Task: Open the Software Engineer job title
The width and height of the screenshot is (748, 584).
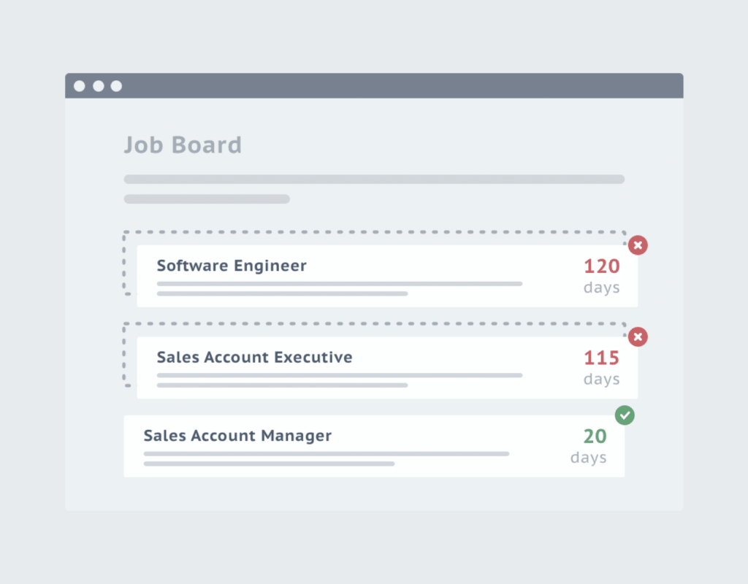Action: pos(232,266)
